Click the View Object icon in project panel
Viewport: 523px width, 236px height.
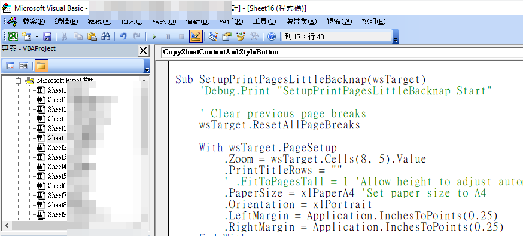24,66
